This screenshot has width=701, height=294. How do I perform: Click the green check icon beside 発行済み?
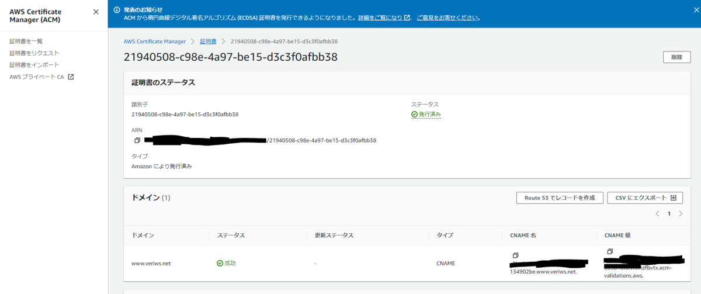pyautogui.click(x=415, y=115)
